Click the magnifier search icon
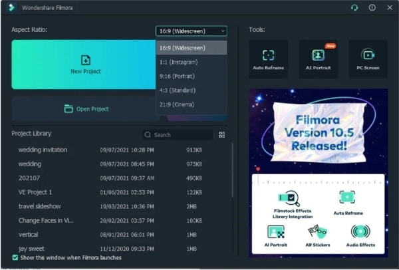This screenshot has height=270, width=399. (148, 134)
